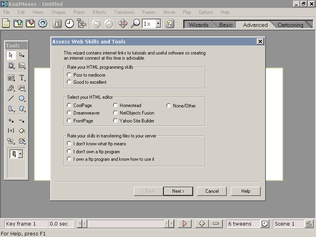Screen dimensions: 316x237
Task: Open the 1x zoom level dropdown
Action: click(x=158, y=24)
